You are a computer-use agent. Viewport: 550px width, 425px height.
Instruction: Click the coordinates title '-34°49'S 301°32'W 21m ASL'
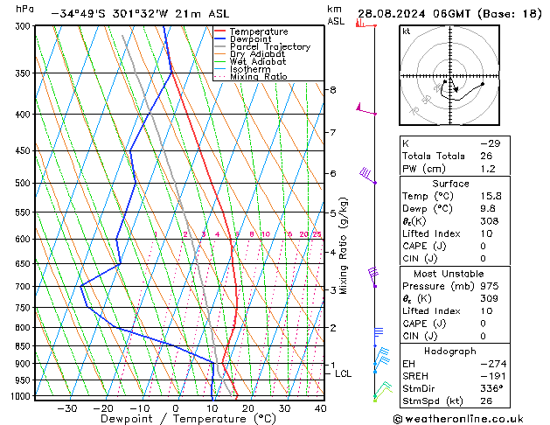(140, 14)
